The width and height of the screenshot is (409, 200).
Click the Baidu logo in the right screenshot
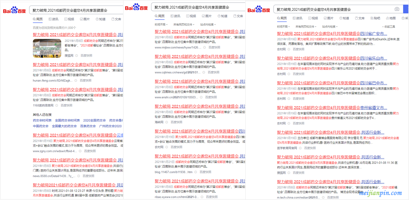click(259, 9)
